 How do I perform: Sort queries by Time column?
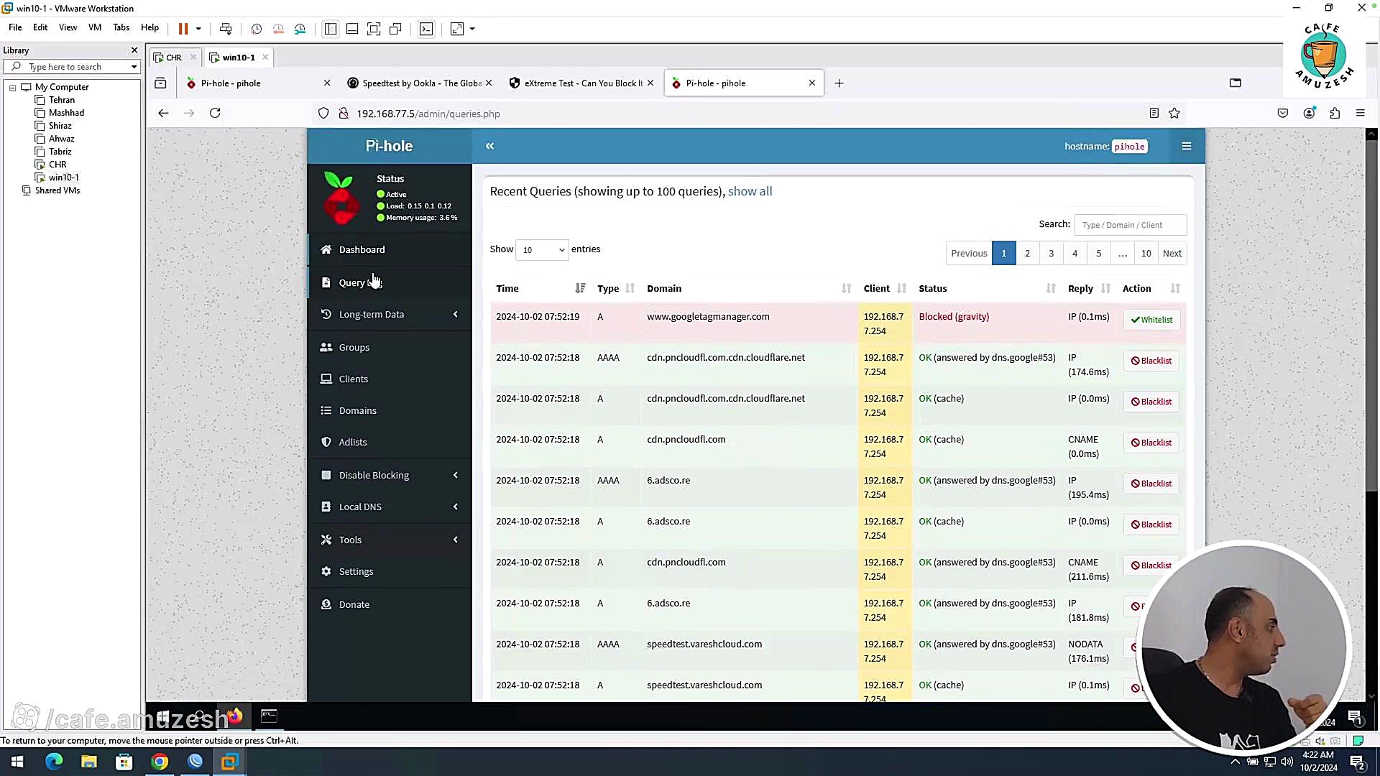pyautogui.click(x=540, y=288)
